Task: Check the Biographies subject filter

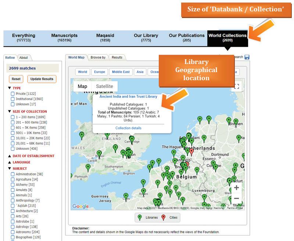Action: (x=13, y=237)
